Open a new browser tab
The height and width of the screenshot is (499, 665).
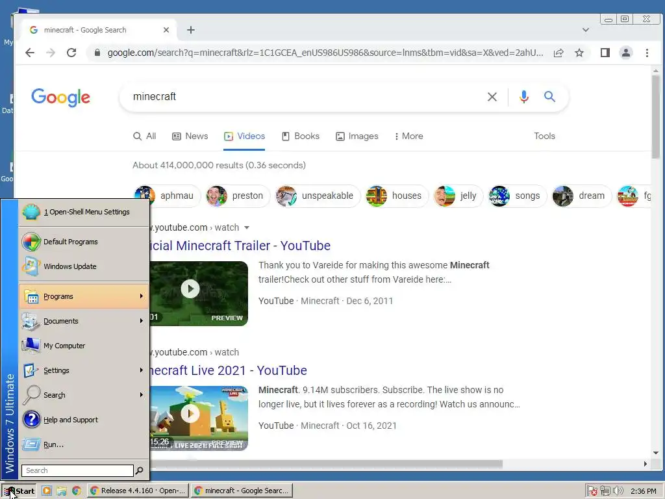pos(191,30)
